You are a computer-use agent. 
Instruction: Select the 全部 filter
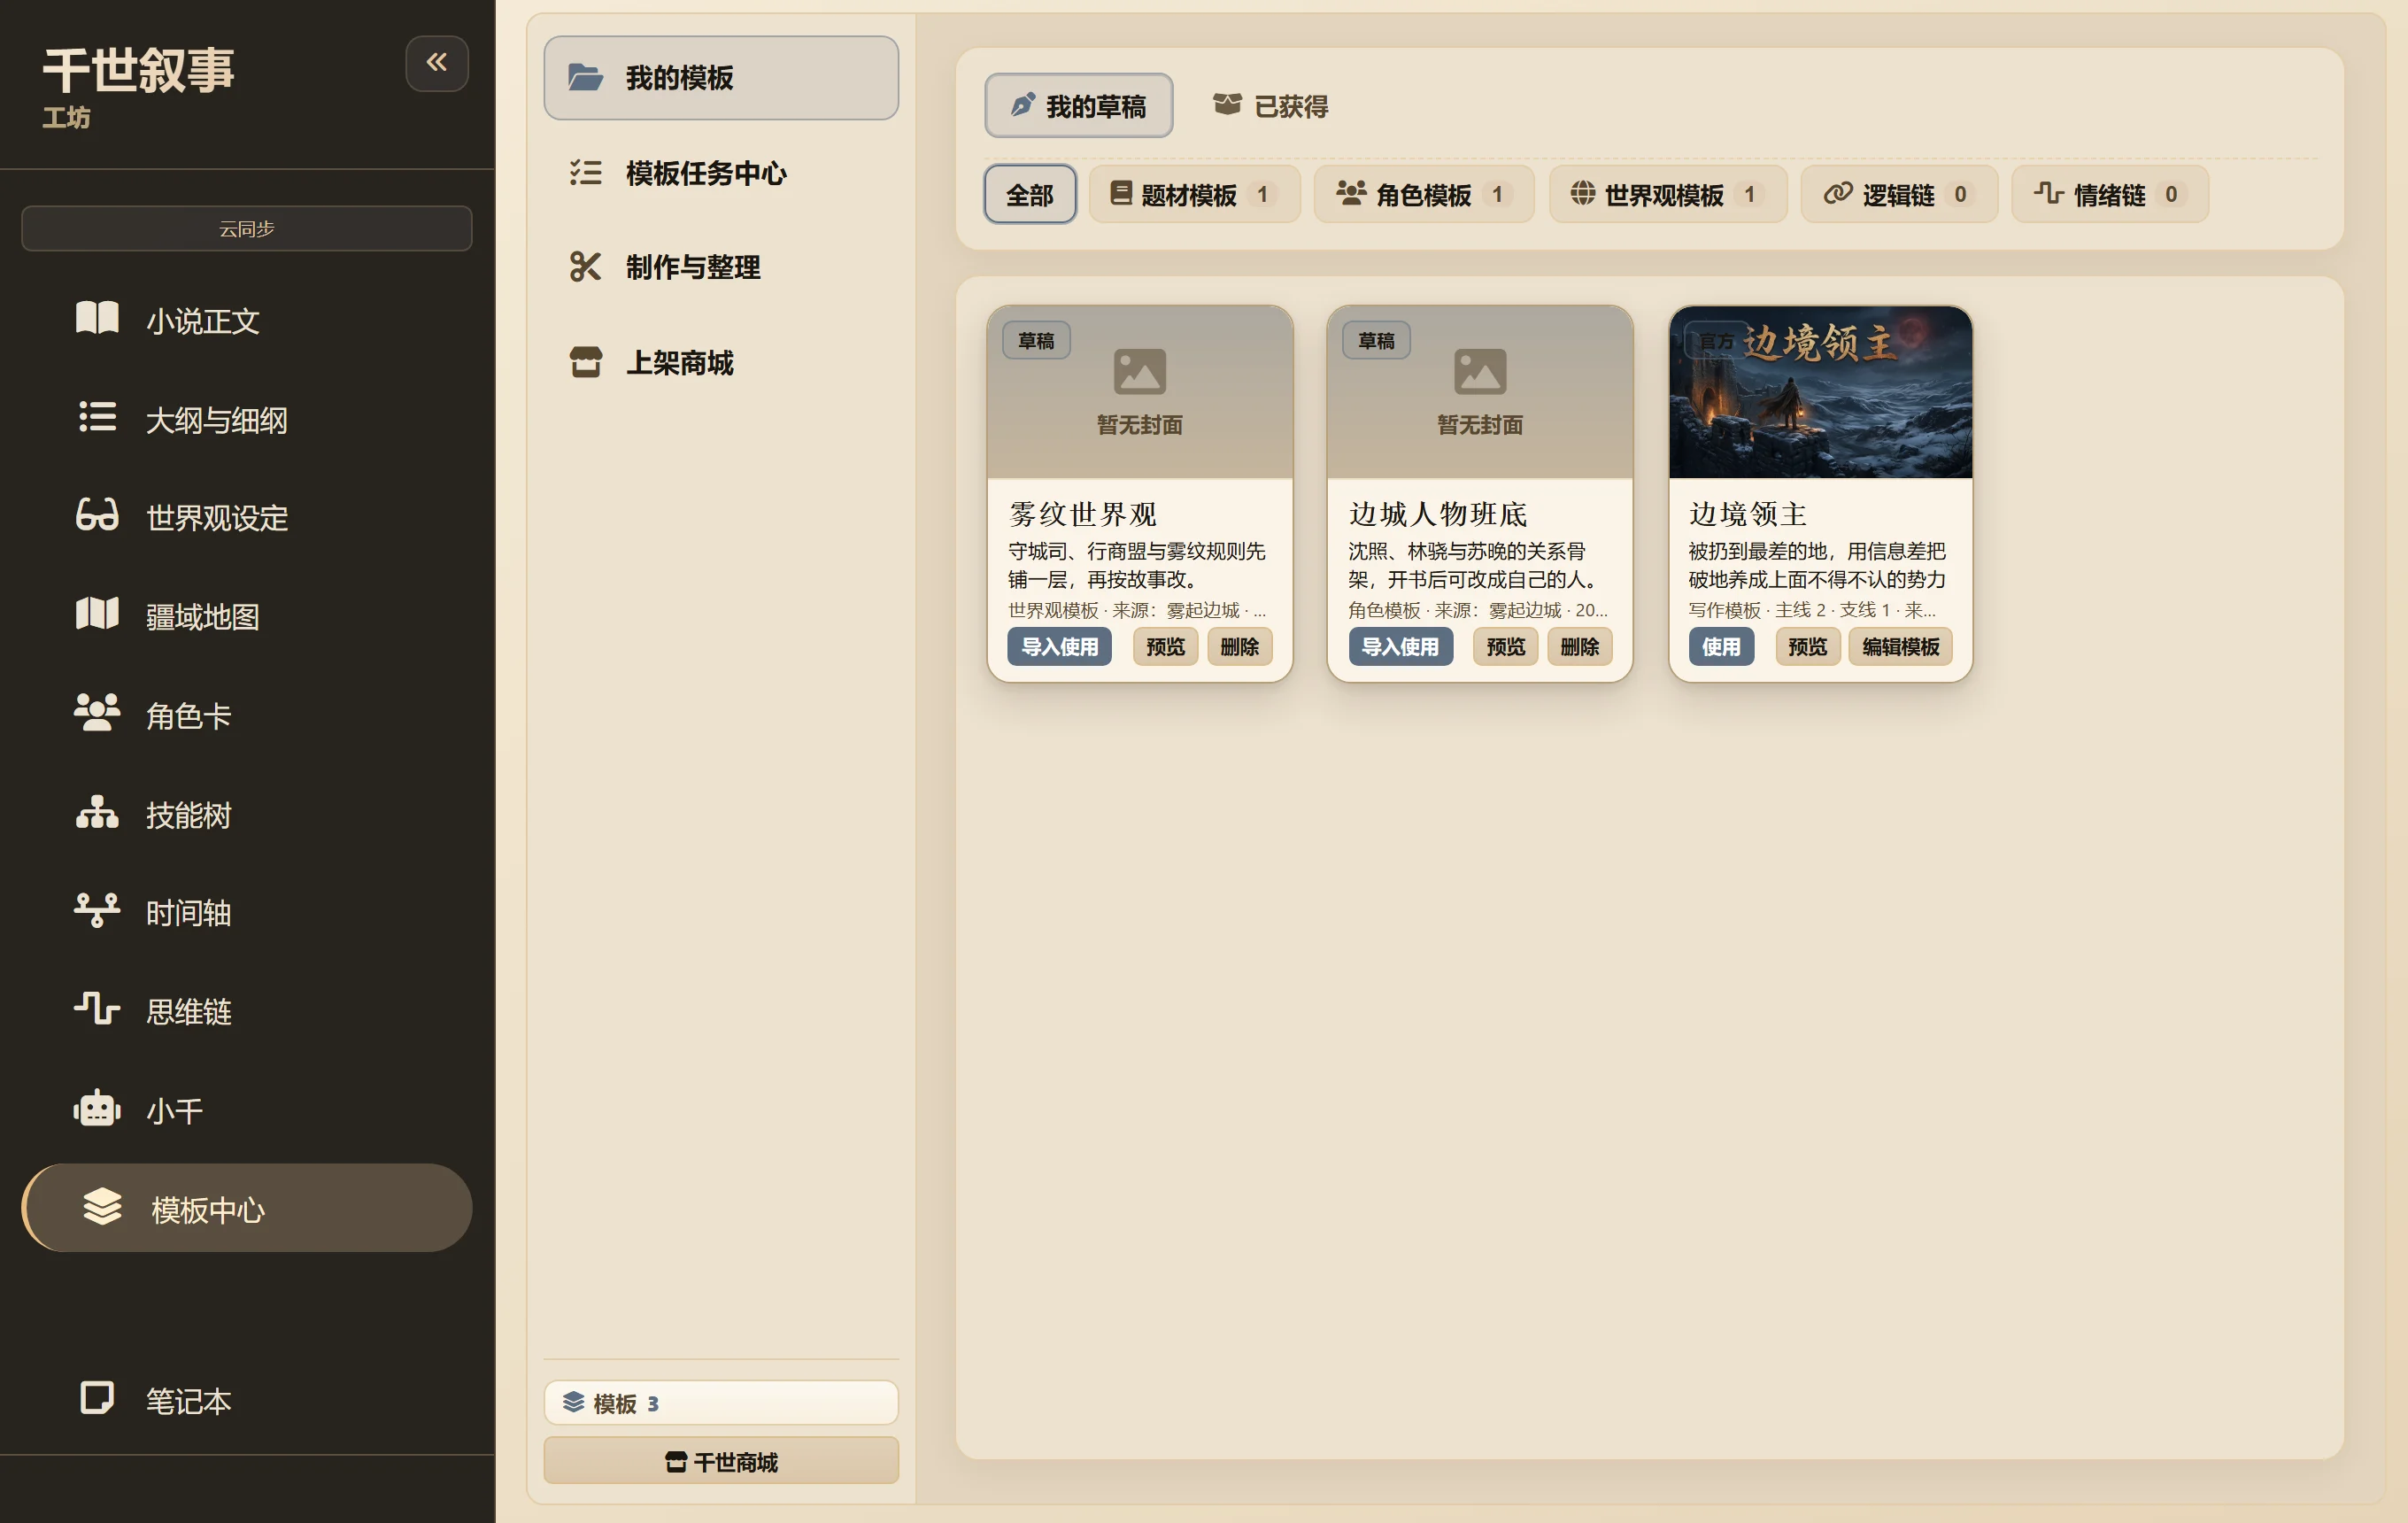click(1029, 194)
